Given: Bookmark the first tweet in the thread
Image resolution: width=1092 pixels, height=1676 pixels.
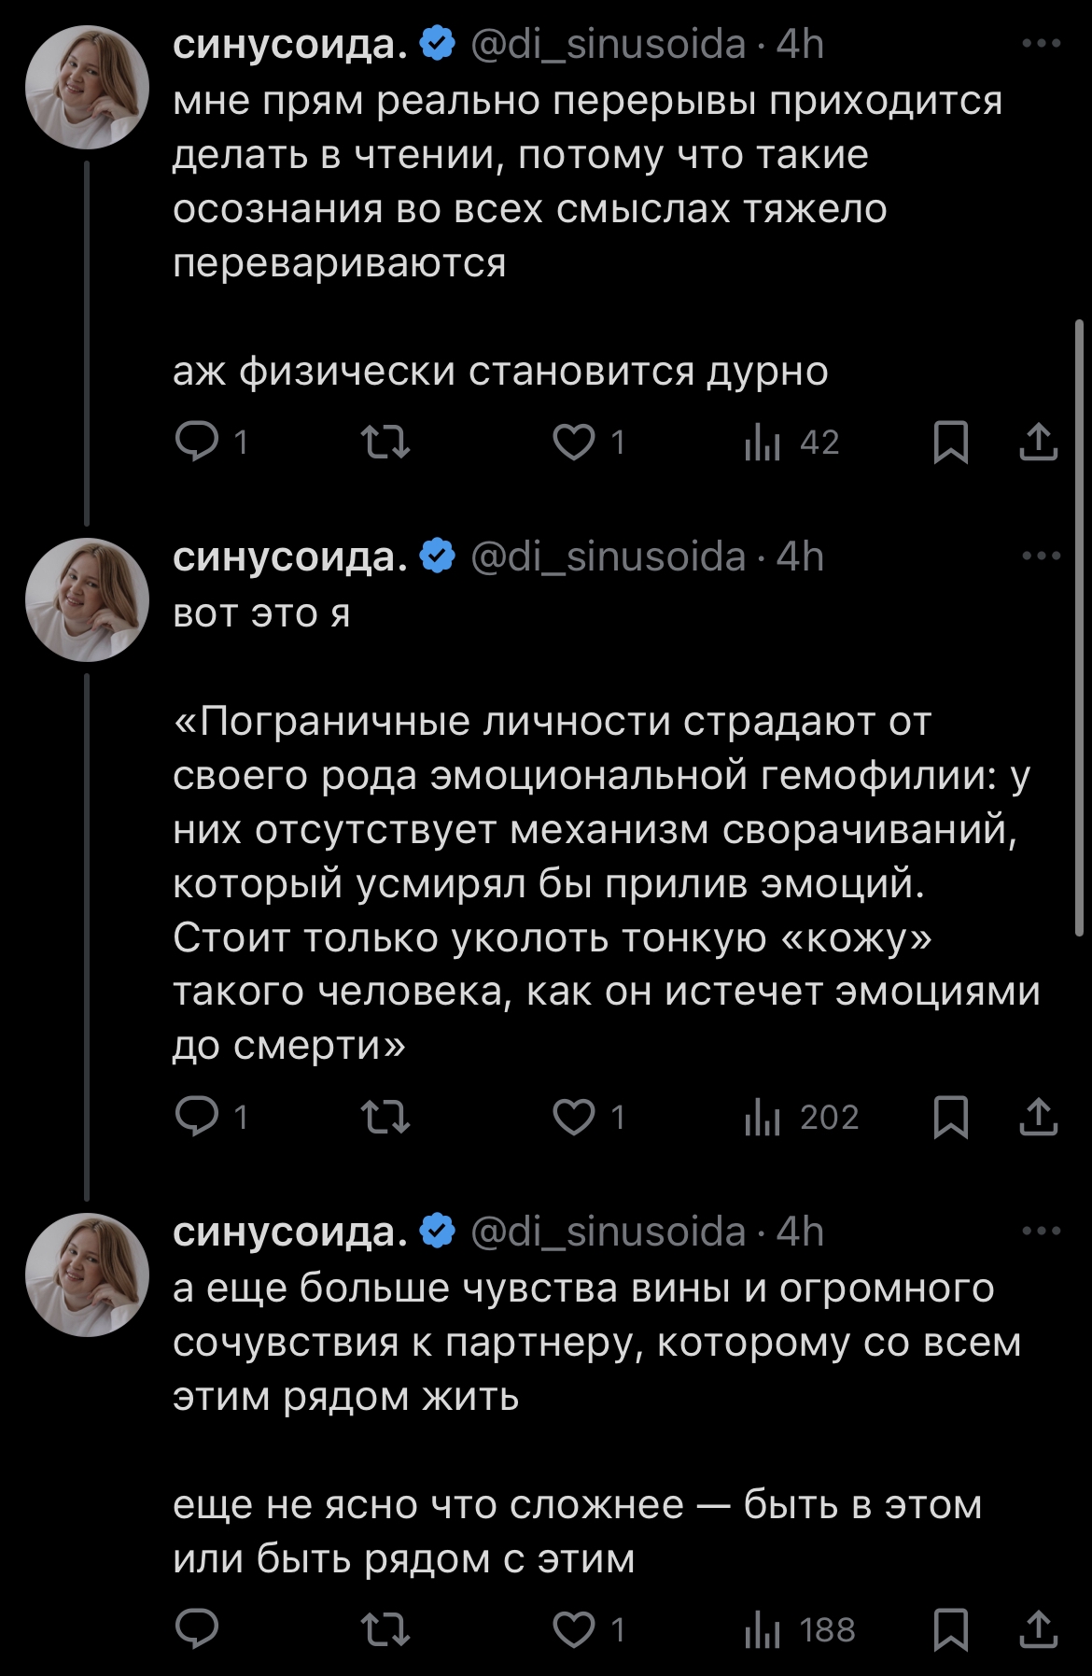Looking at the screenshot, I should point(950,442).
